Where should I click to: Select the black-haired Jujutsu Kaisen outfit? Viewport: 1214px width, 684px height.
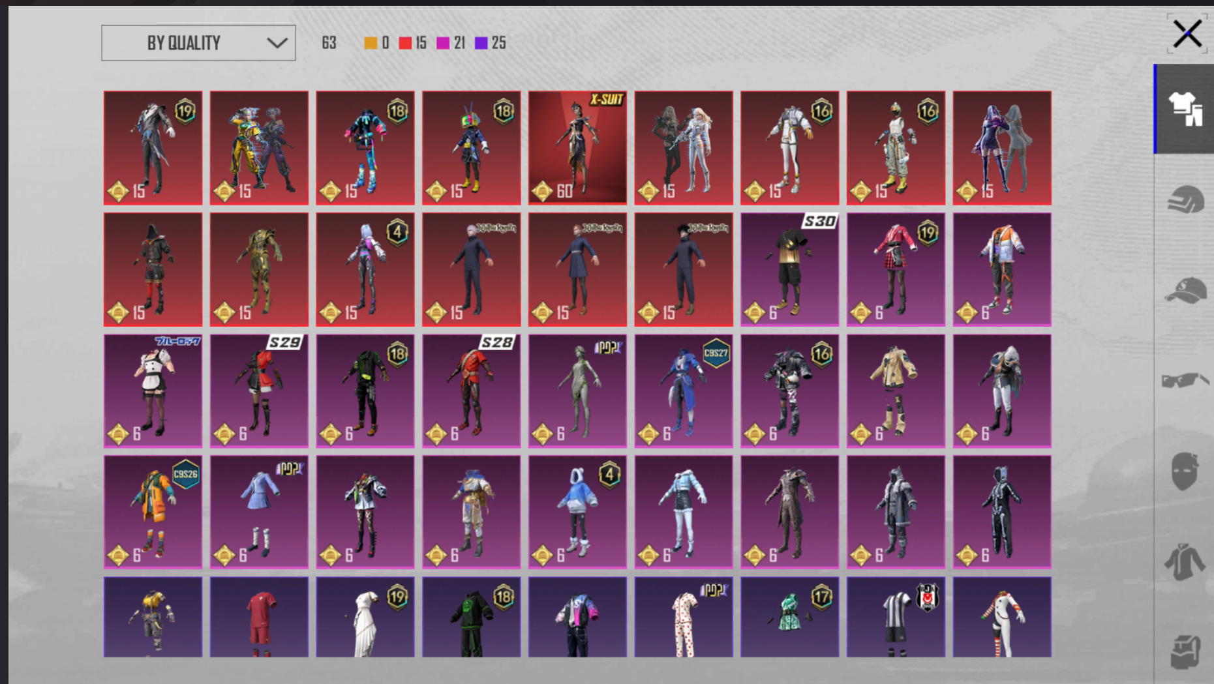click(684, 269)
